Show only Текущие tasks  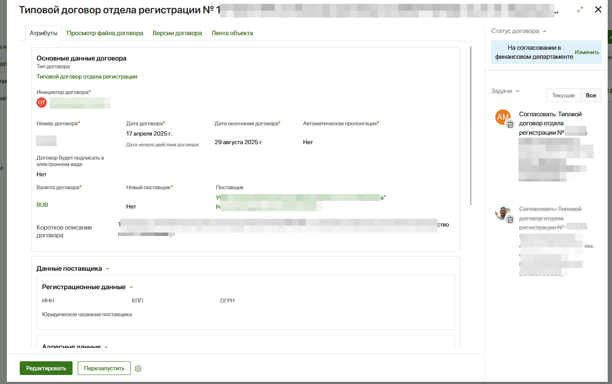click(x=563, y=95)
